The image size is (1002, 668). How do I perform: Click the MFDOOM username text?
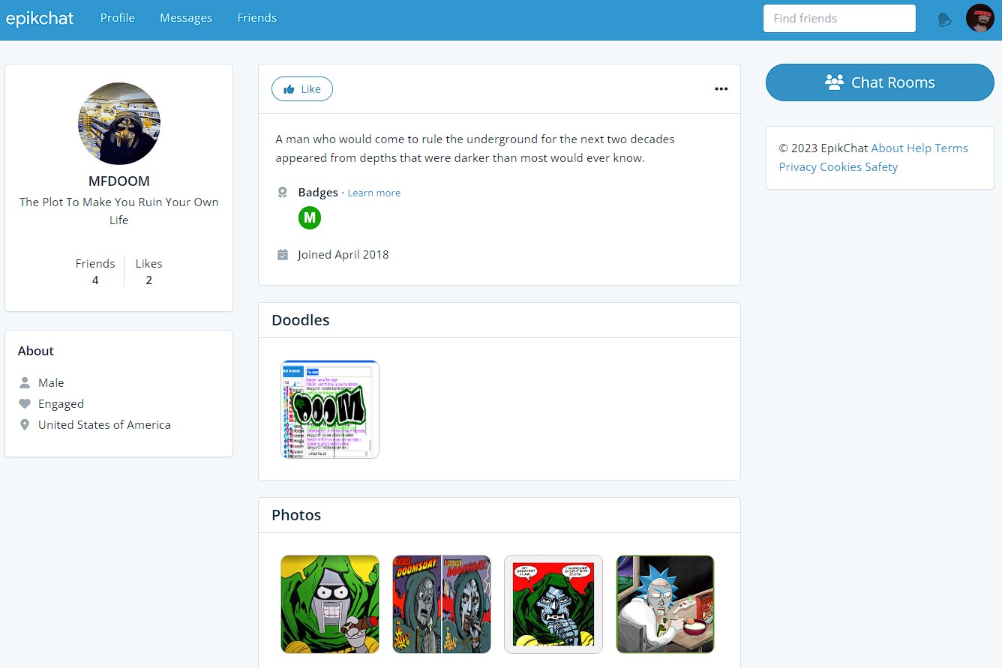119,181
